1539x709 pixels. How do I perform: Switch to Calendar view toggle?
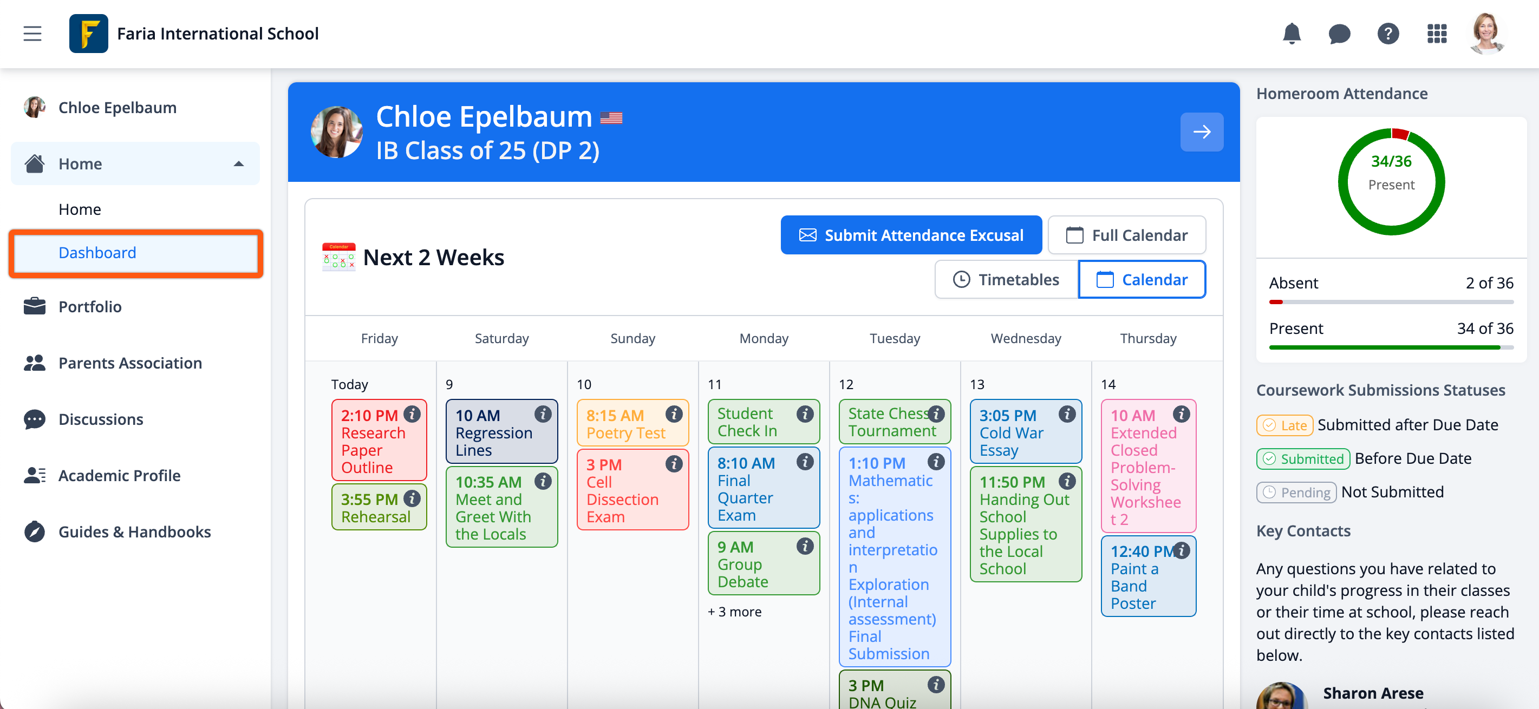click(x=1142, y=279)
